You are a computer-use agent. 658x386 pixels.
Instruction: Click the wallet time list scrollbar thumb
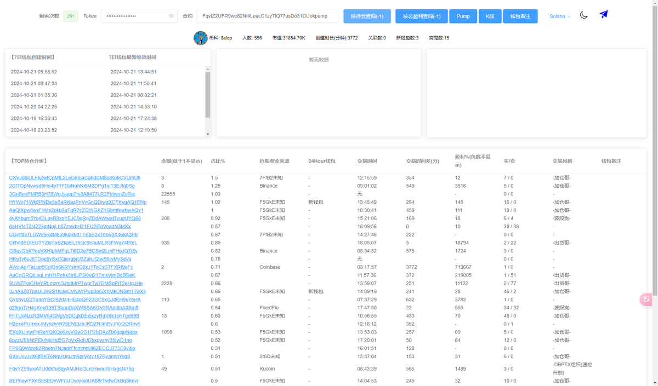pos(208,95)
